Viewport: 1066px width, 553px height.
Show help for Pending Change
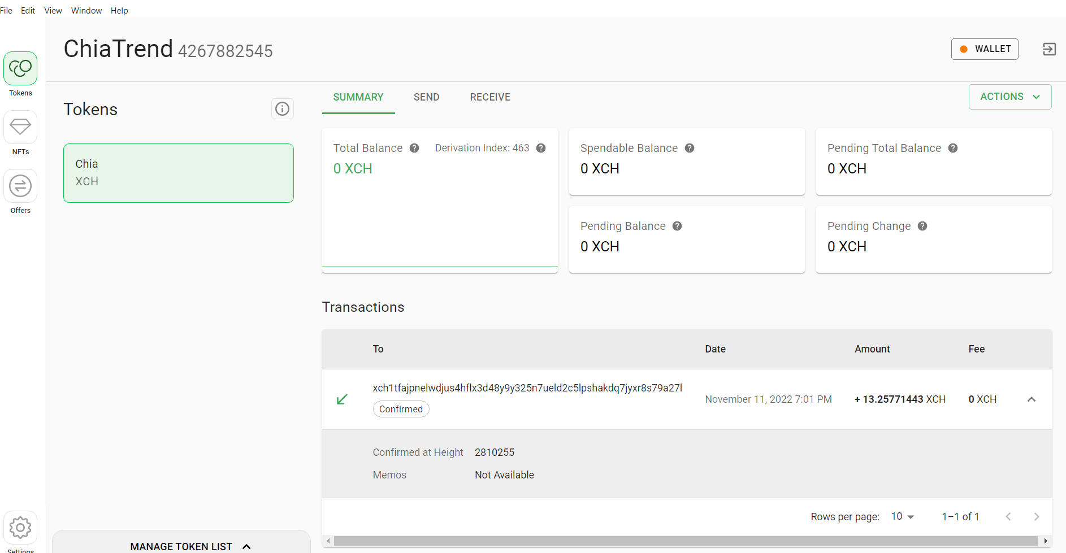tap(922, 226)
